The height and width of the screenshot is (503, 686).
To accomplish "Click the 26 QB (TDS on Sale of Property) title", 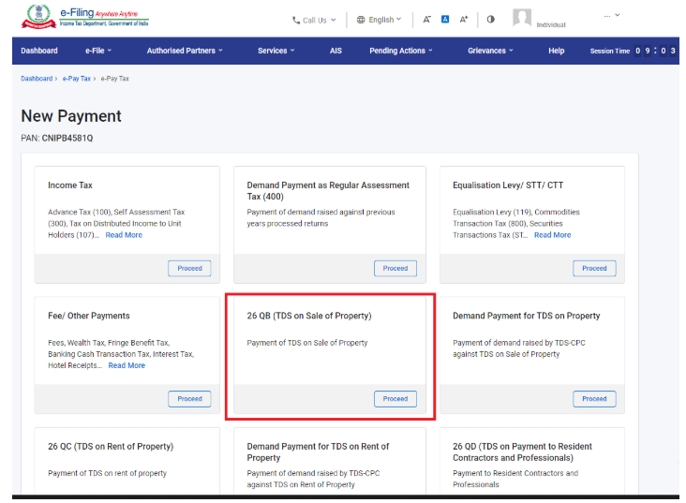I will (x=309, y=316).
